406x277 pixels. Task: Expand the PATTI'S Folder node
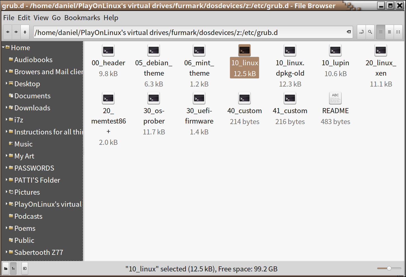pos(6,180)
